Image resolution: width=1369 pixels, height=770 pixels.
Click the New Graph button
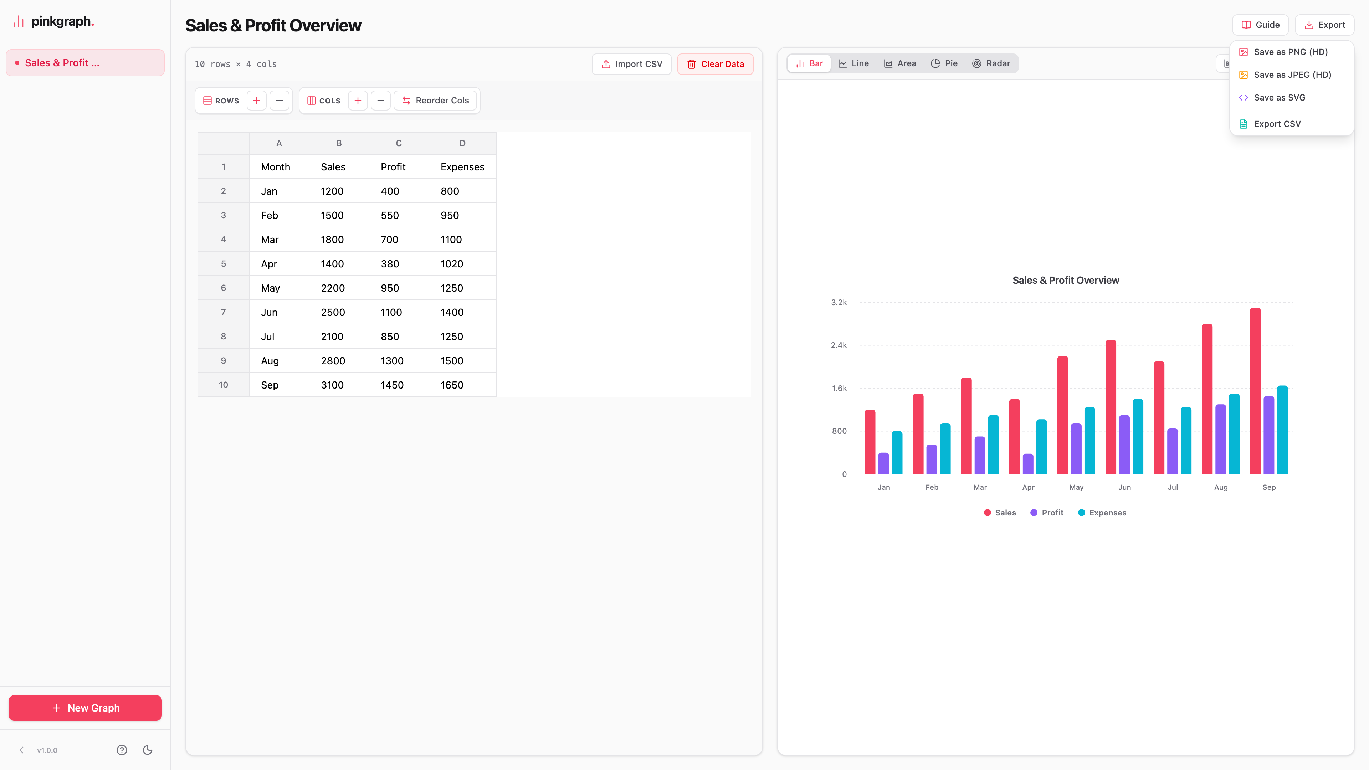point(85,708)
